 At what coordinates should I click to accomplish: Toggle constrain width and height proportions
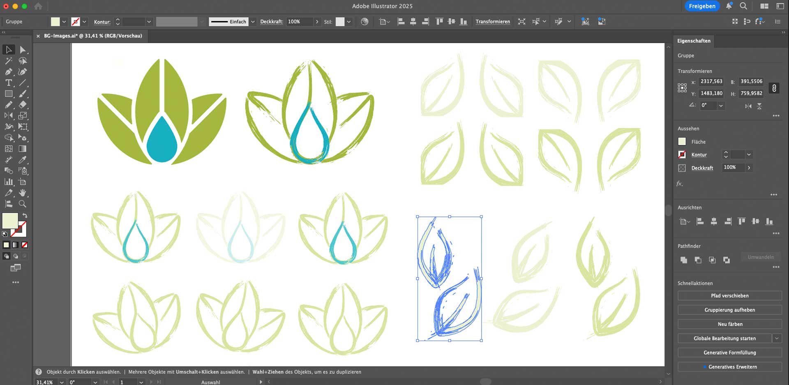(x=774, y=88)
